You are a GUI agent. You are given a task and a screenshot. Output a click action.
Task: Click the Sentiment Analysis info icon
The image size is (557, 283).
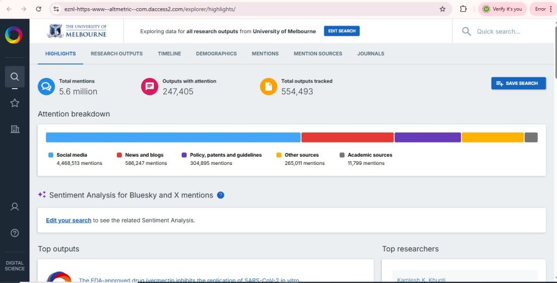tap(221, 195)
